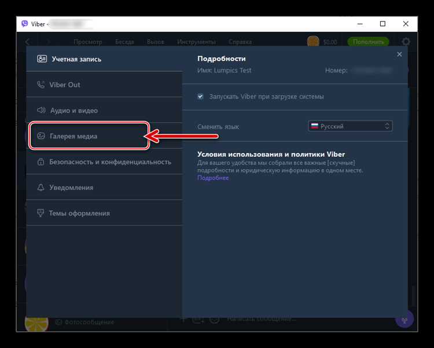The image size is (434, 348).
Task: Open the Уведомления settings section
Action: pyautogui.click(x=104, y=187)
